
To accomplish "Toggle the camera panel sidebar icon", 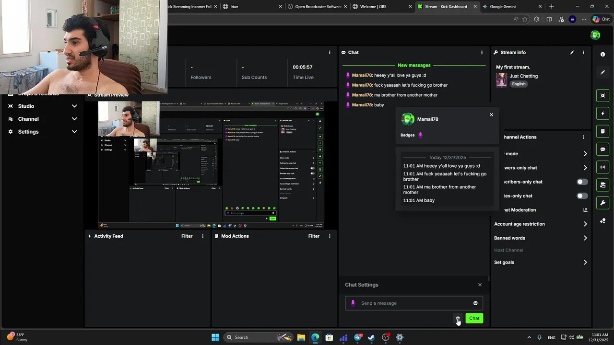I will click(x=603, y=185).
